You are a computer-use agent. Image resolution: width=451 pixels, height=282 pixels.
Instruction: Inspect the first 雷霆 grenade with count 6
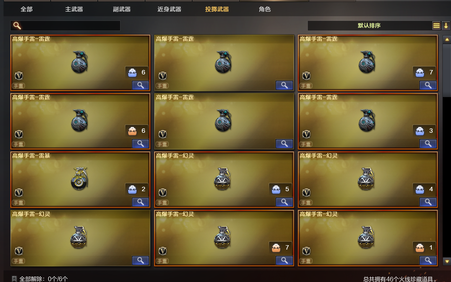(140, 85)
